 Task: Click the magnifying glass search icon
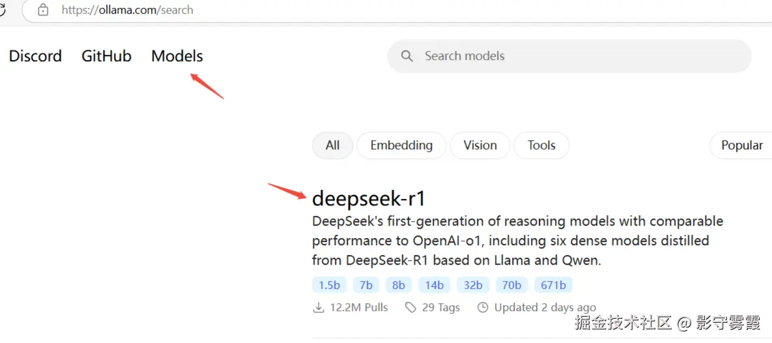coord(407,56)
